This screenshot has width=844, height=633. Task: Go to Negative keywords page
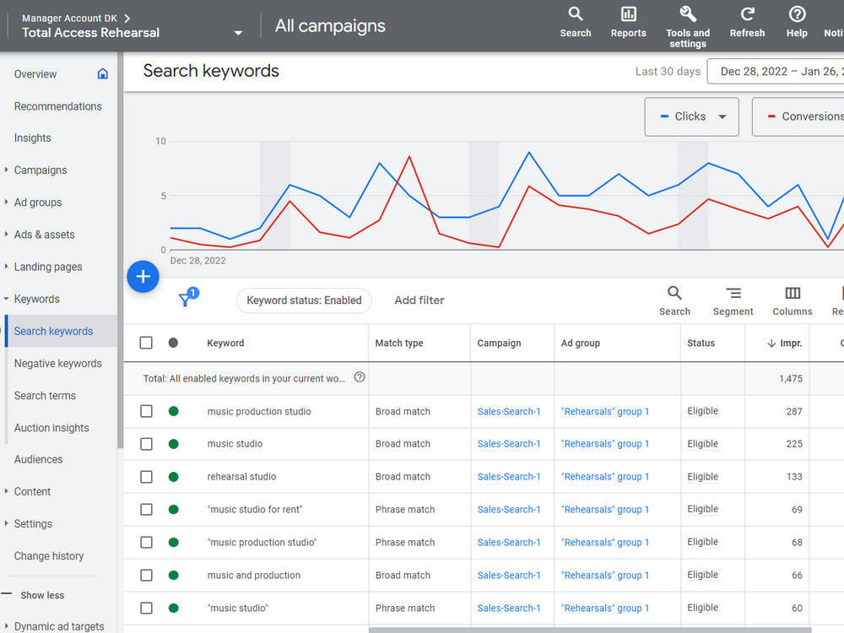(58, 363)
